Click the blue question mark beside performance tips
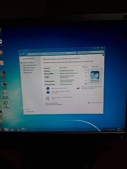 coord(48,92)
